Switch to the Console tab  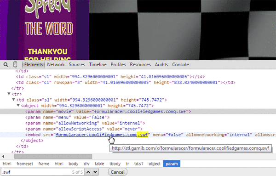tap(180, 64)
